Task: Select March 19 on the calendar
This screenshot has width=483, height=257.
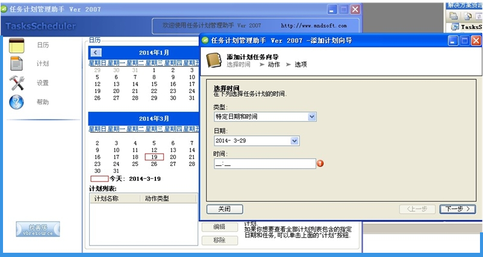Action: tap(154, 157)
